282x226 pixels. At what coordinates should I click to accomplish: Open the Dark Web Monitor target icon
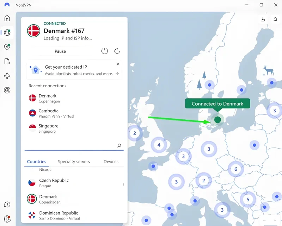[7, 90]
